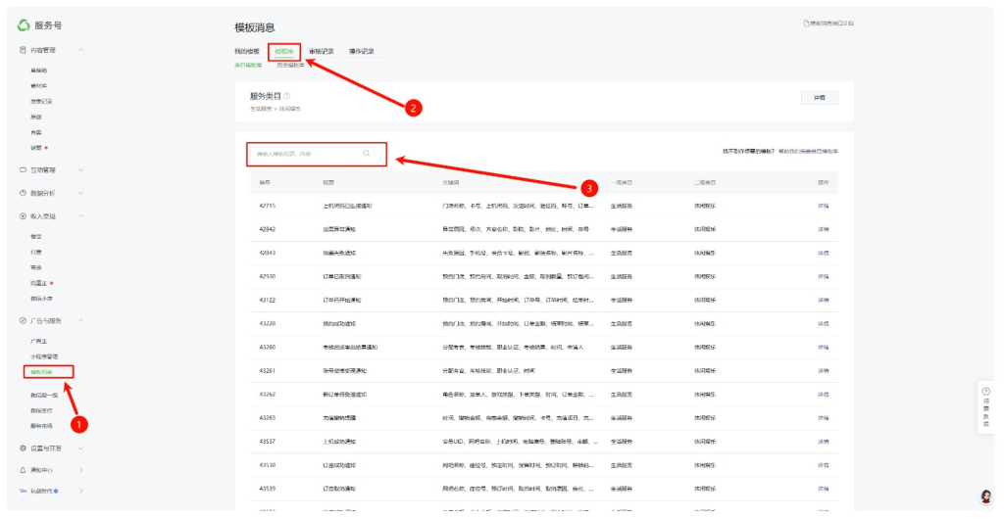
Task: Expand the 互动管理 sidebar section
Action: (80, 169)
